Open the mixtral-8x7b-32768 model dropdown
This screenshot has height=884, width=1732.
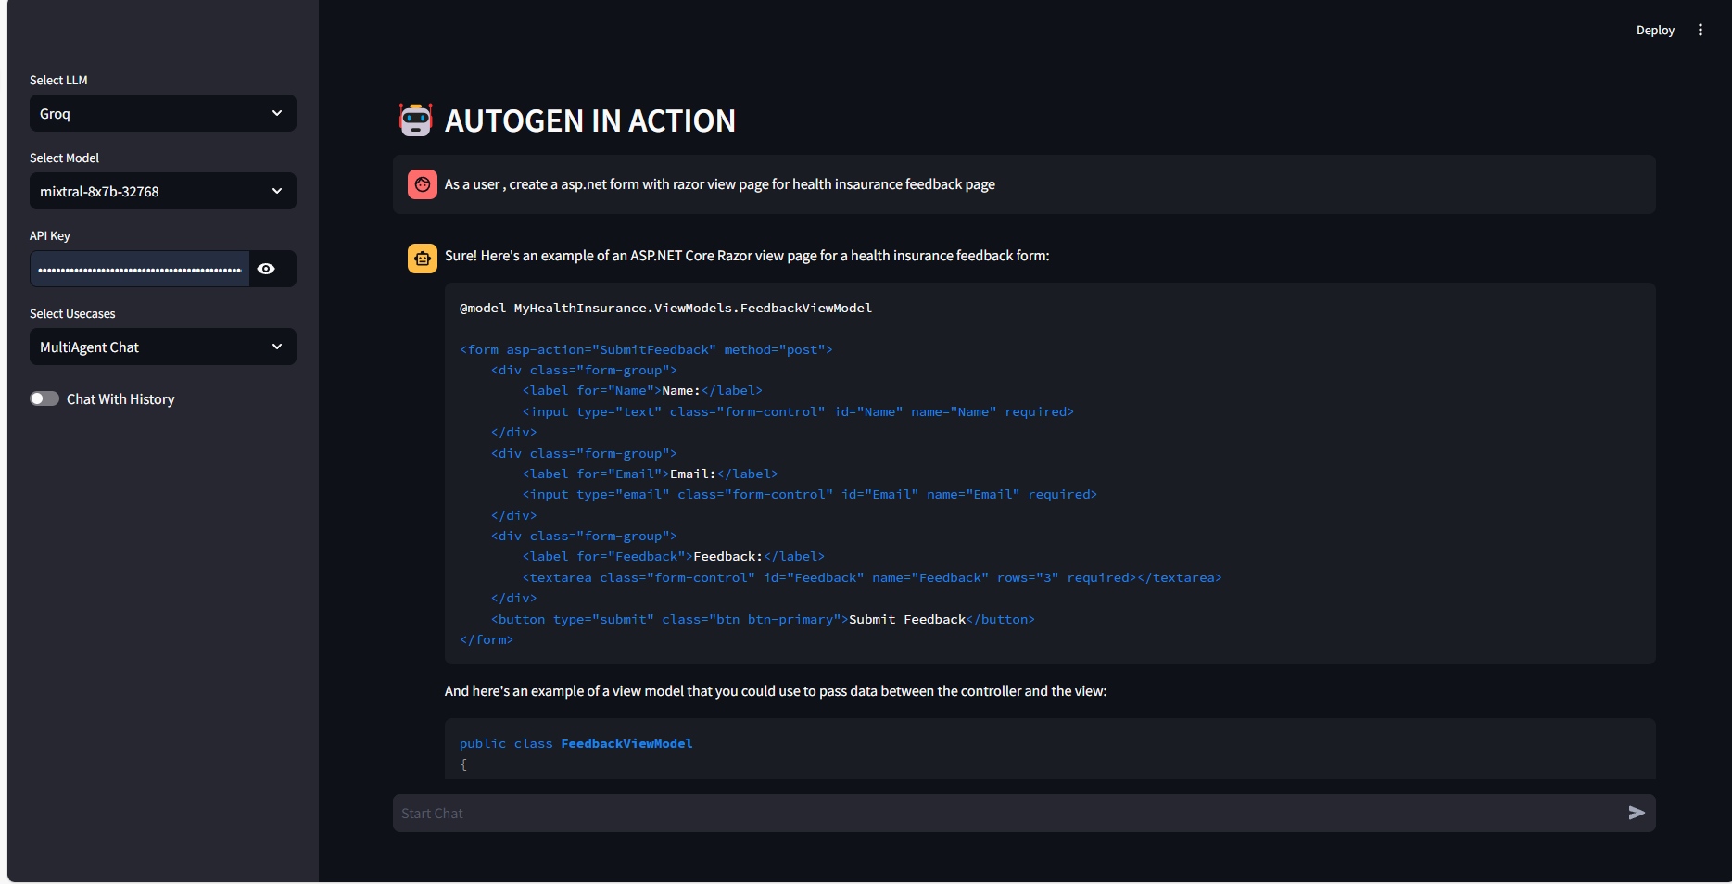163,191
